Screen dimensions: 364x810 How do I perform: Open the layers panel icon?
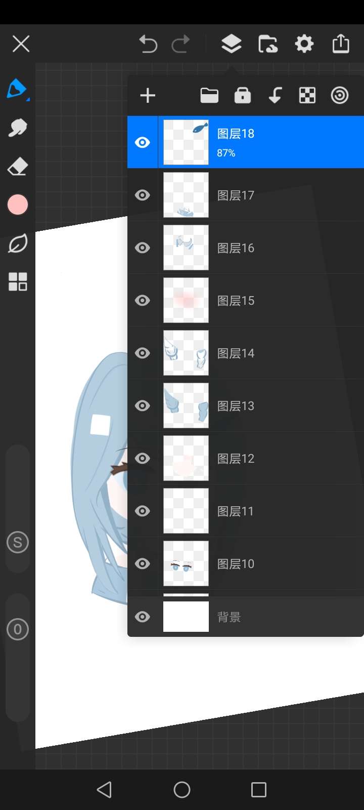[x=232, y=44]
